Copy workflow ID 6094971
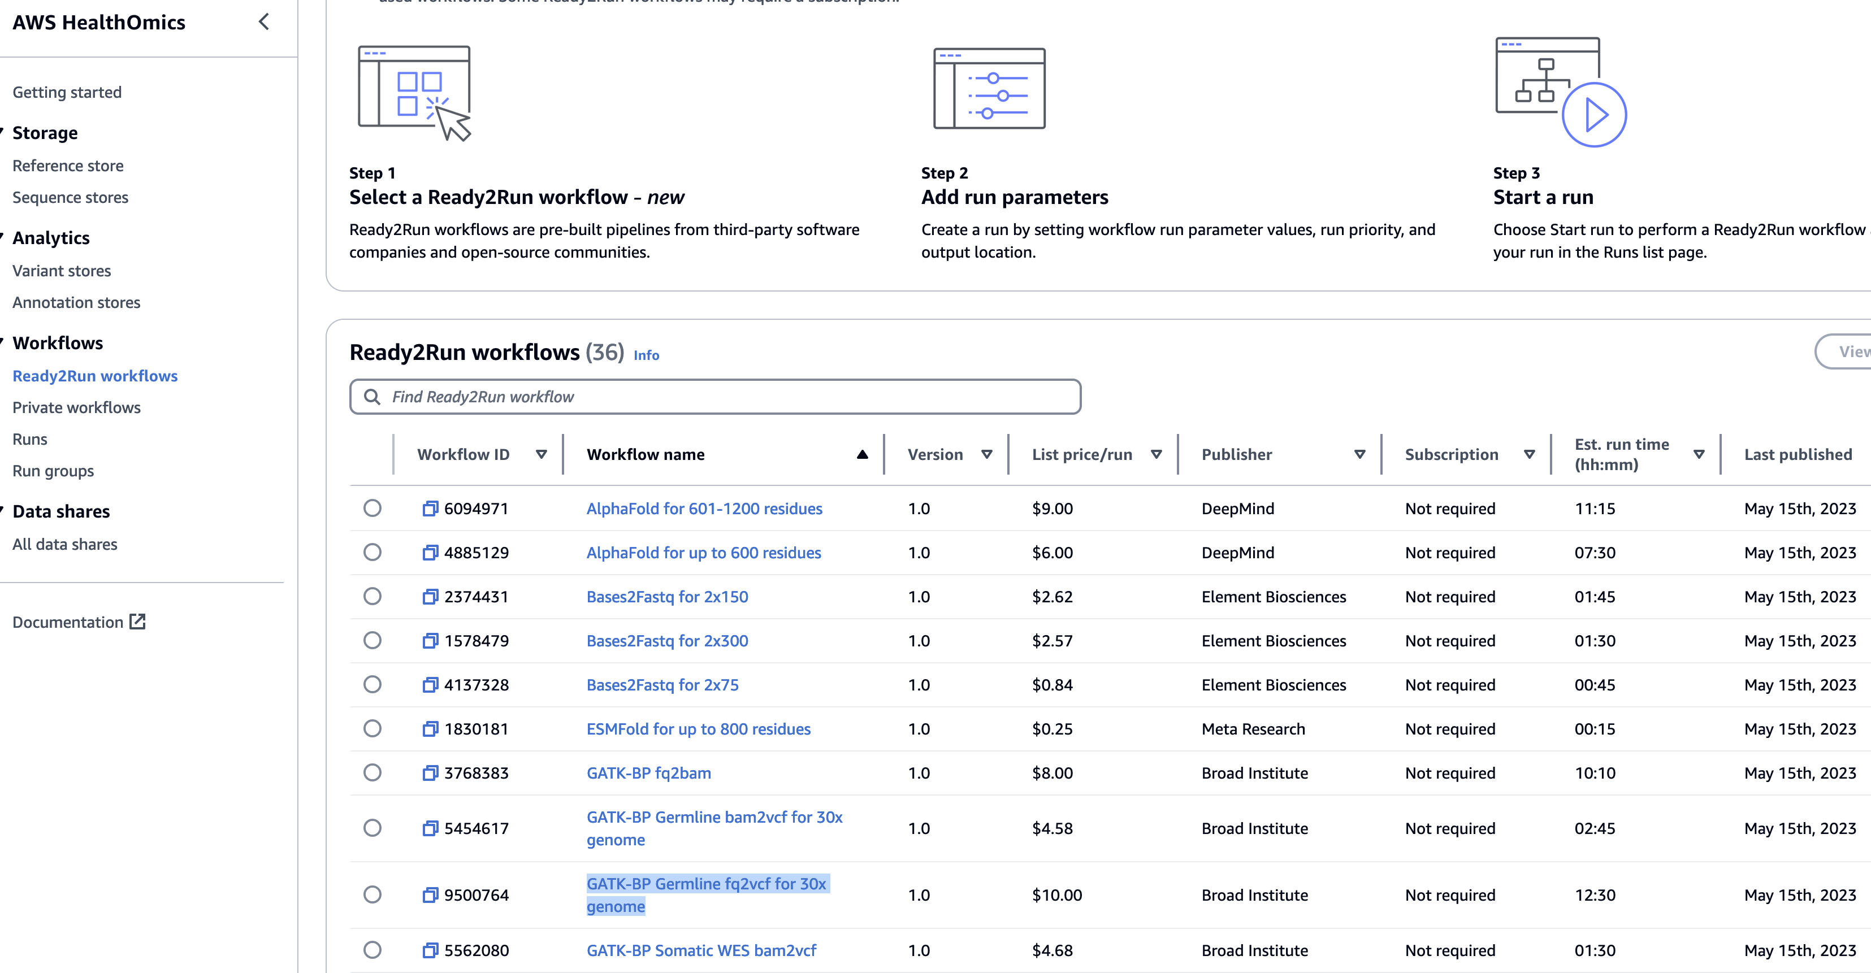Image resolution: width=1871 pixels, height=973 pixels. click(431, 509)
